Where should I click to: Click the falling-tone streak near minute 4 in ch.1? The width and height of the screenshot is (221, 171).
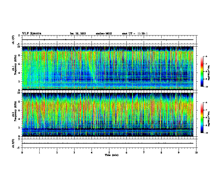[92, 72]
